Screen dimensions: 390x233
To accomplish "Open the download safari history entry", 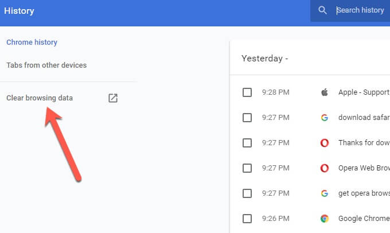I will point(364,118).
